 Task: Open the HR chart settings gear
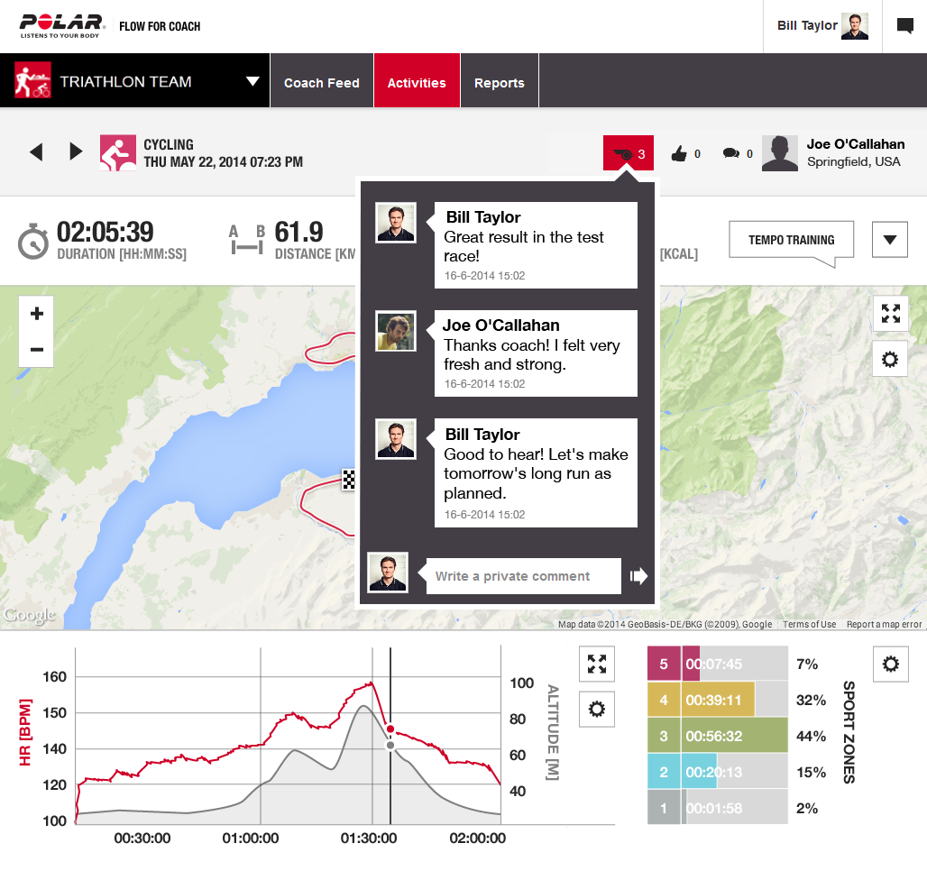point(596,709)
